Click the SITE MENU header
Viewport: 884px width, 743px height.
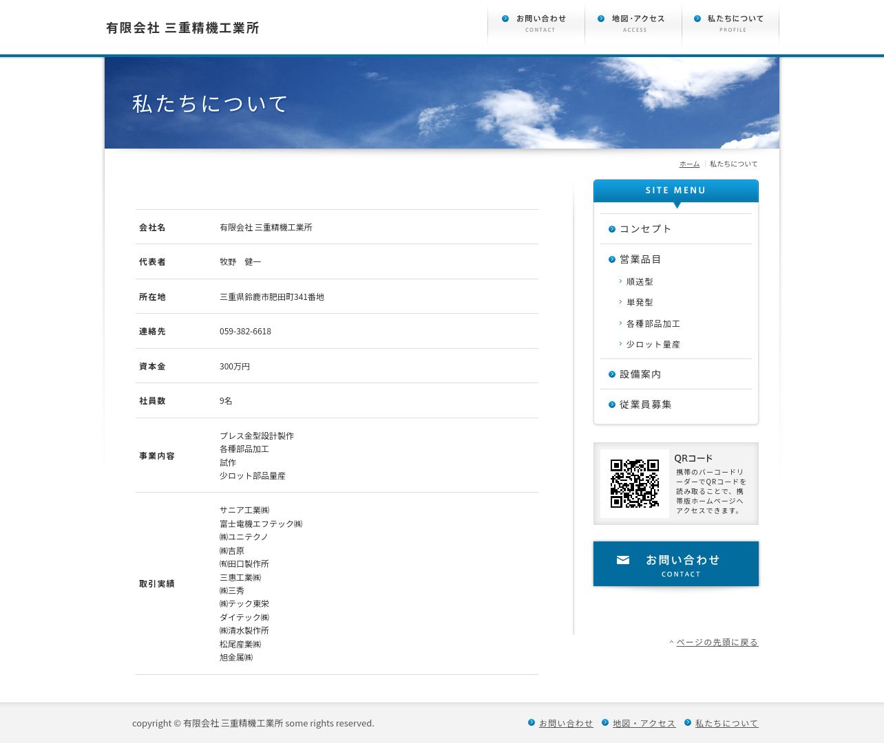click(x=676, y=191)
